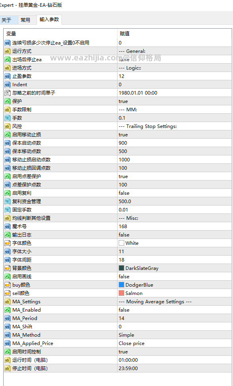Screen dimensions: 233x386
Task: Click color icon beside 背景颜色
Action: coord(8,268)
